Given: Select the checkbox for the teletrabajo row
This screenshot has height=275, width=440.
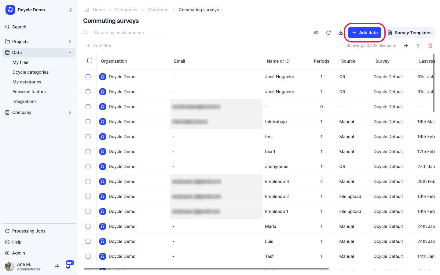Looking at the screenshot, I should point(88,122).
